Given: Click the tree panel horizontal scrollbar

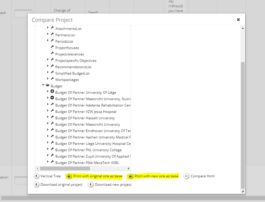Looking at the screenshot, I should point(65,168).
